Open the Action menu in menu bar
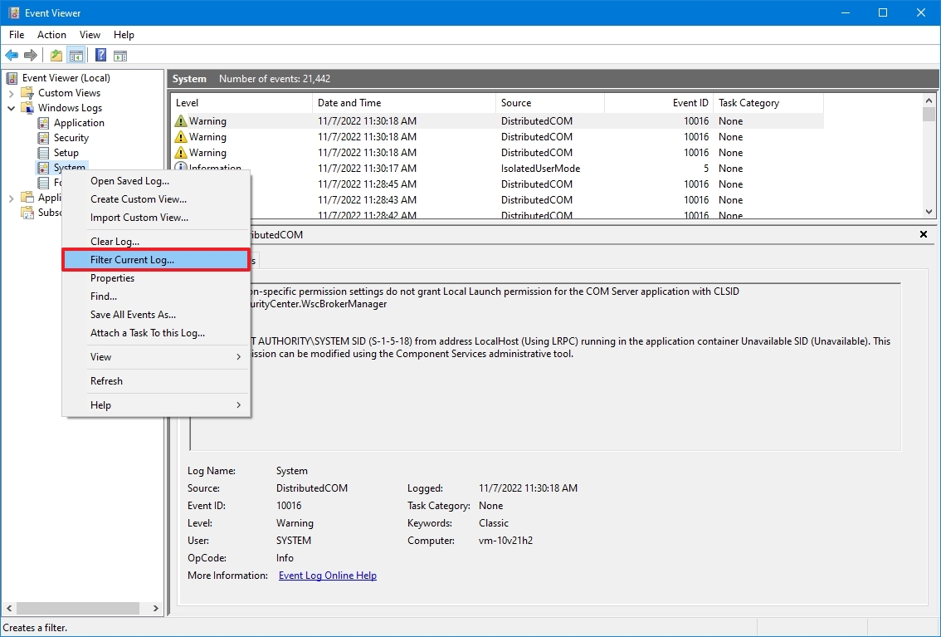The height and width of the screenshot is (637, 941). click(51, 35)
